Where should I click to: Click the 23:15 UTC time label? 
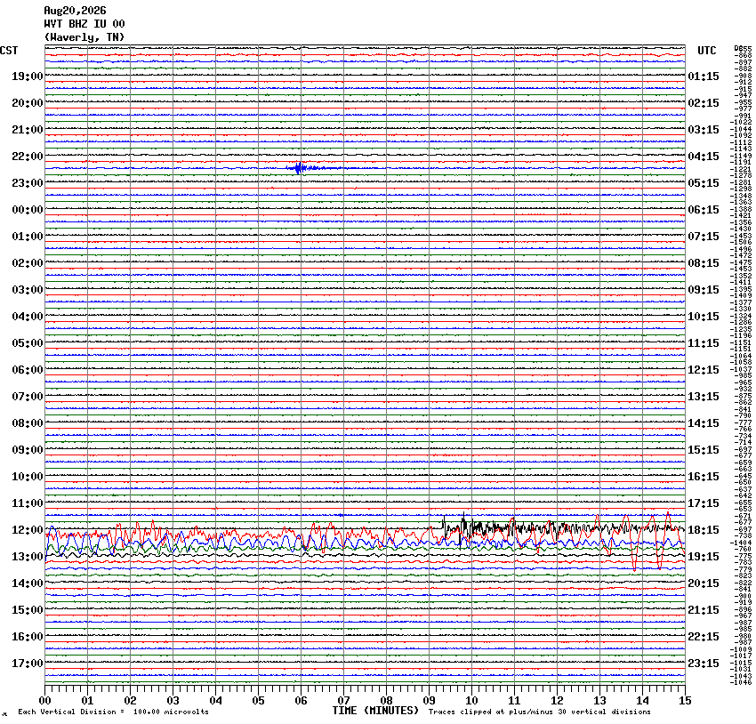point(703,664)
